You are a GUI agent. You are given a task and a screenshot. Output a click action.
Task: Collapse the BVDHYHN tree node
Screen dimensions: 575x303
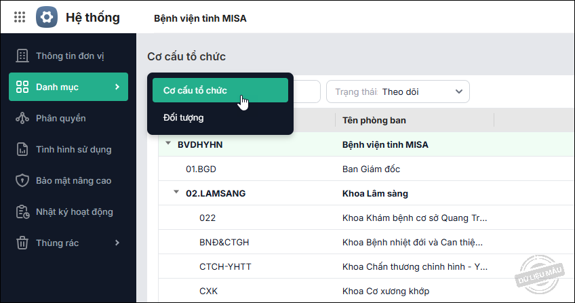click(x=167, y=143)
